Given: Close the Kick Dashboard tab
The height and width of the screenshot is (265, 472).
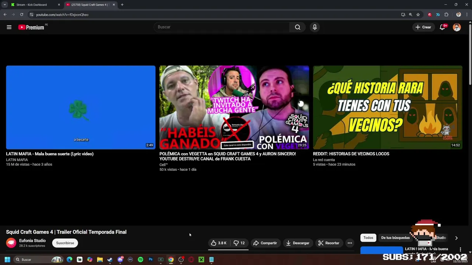Looking at the screenshot, I should [59, 5].
